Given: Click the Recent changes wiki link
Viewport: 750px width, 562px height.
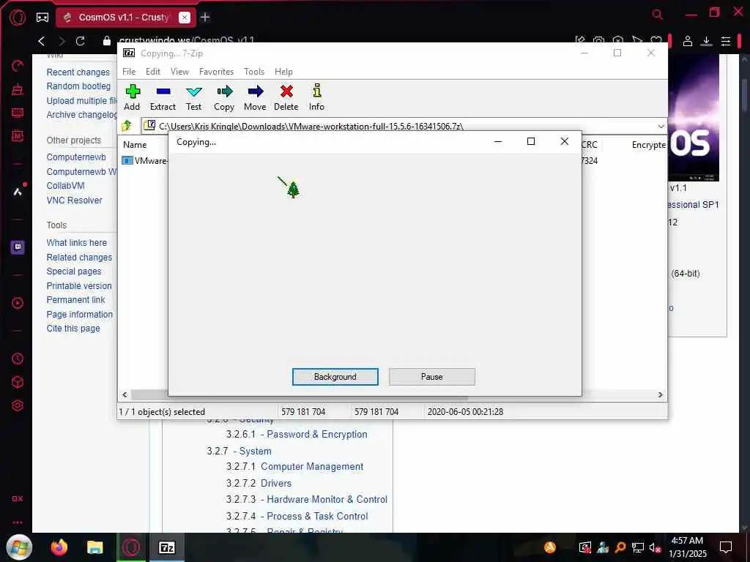Looking at the screenshot, I should click(78, 72).
